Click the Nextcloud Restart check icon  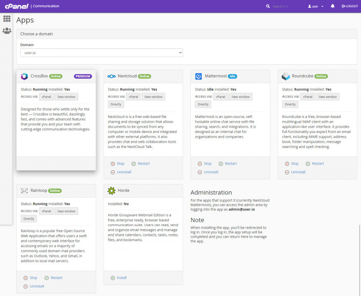[134, 163]
